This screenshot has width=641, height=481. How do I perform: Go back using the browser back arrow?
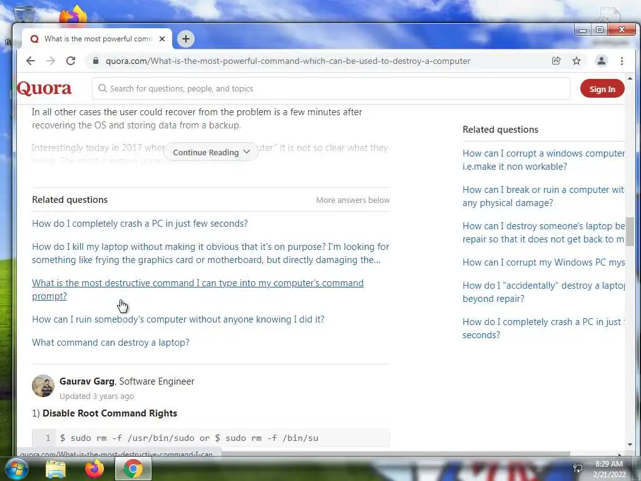tap(31, 61)
